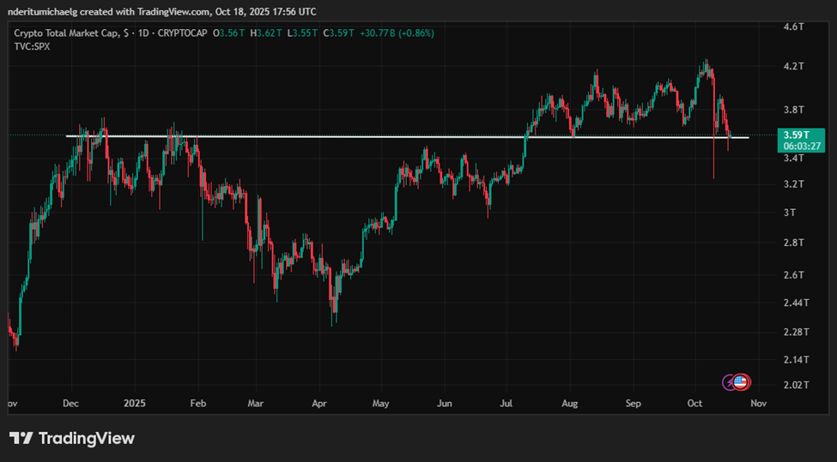
Task: Click the Feb label on time axis
Action: pyautogui.click(x=198, y=404)
